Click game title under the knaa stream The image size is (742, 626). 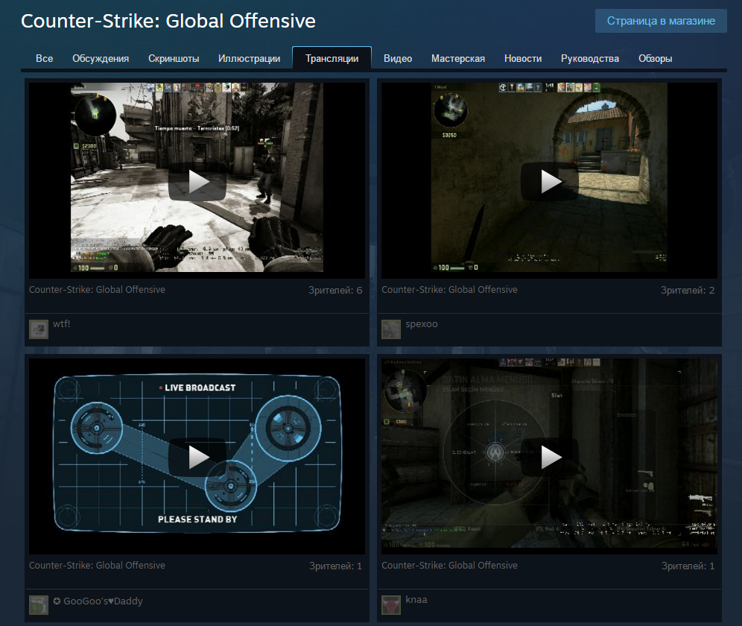pos(449,565)
